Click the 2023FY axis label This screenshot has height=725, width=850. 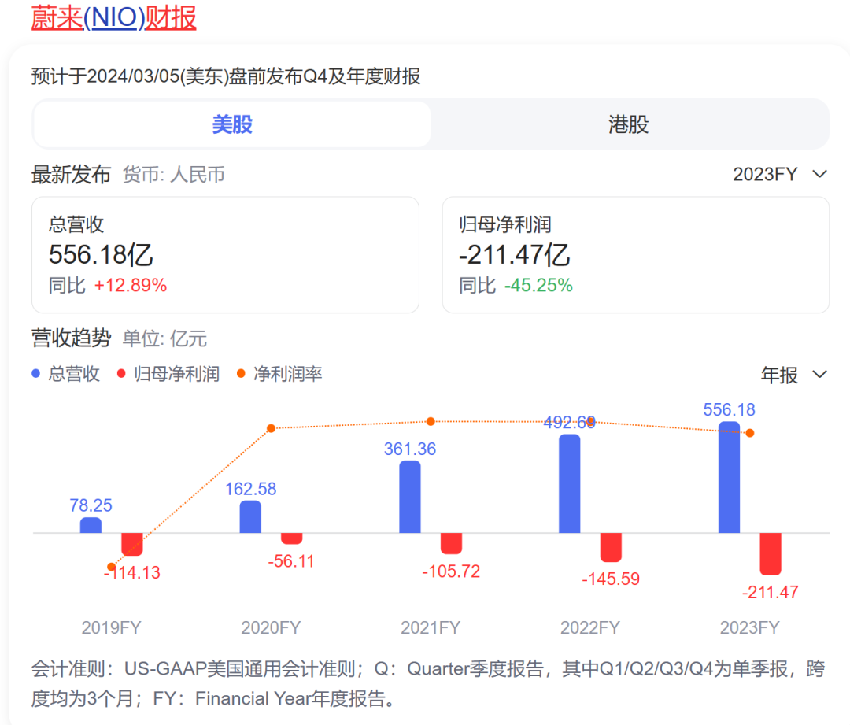750,628
